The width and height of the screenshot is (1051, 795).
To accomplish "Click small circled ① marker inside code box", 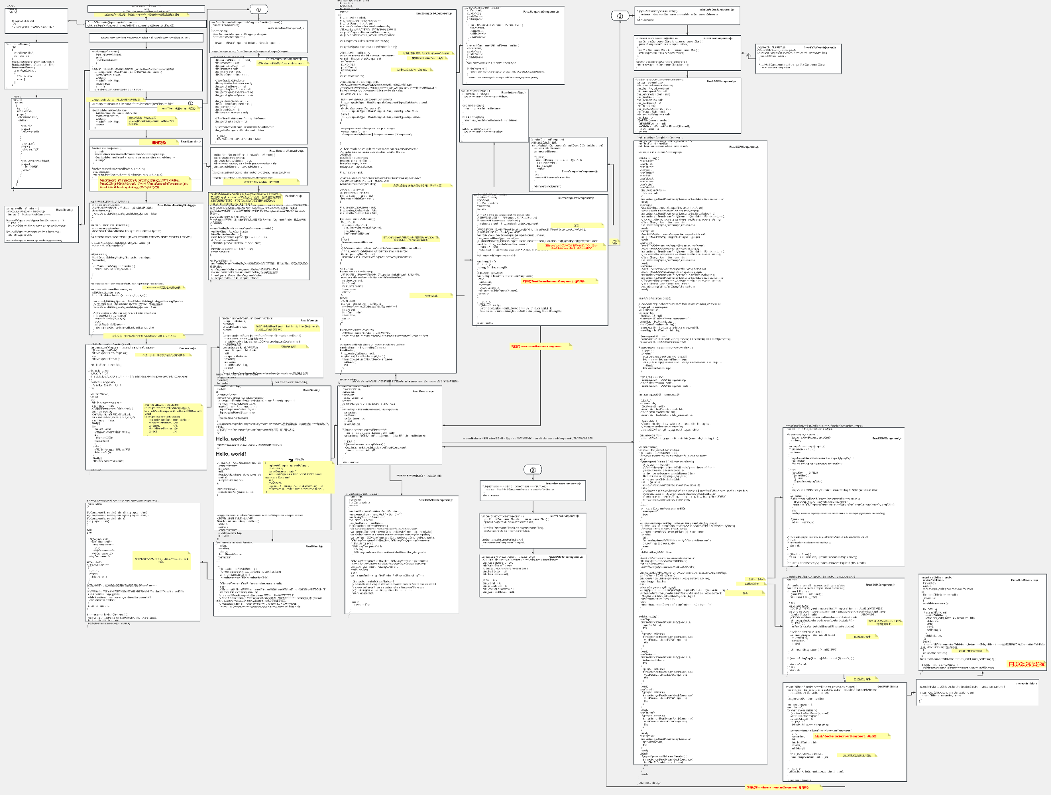I will [x=191, y=103].
